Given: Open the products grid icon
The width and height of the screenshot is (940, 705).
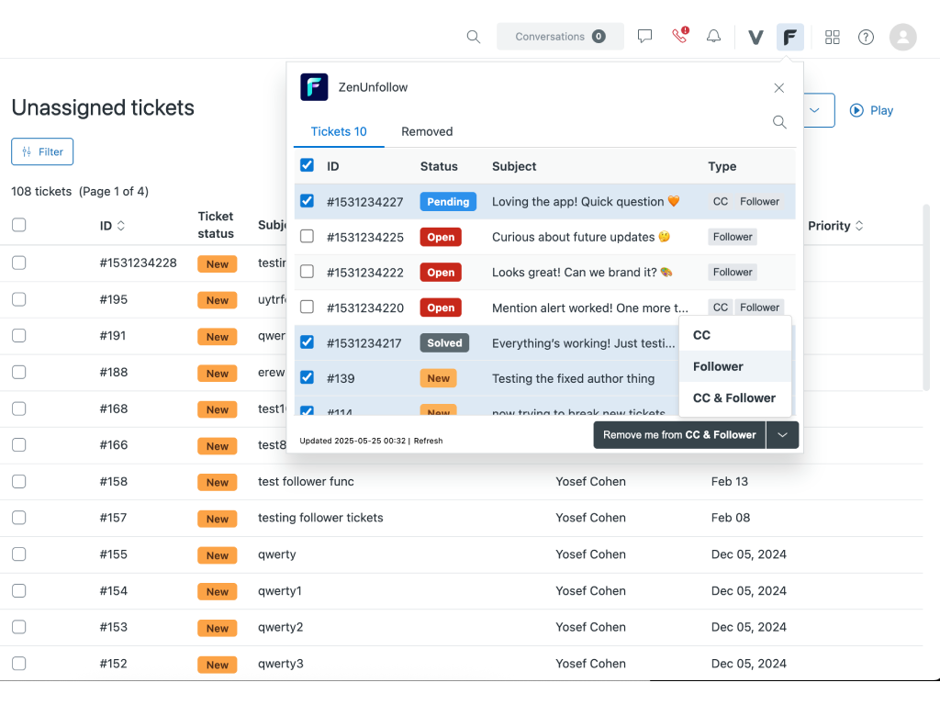Looking at the screenshot, I should (833, 37).
